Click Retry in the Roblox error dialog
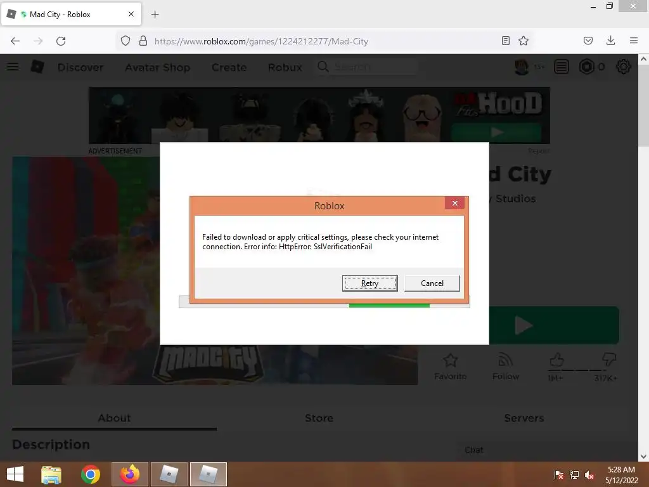This screenshot has height=487, width=649. [369, 283]
